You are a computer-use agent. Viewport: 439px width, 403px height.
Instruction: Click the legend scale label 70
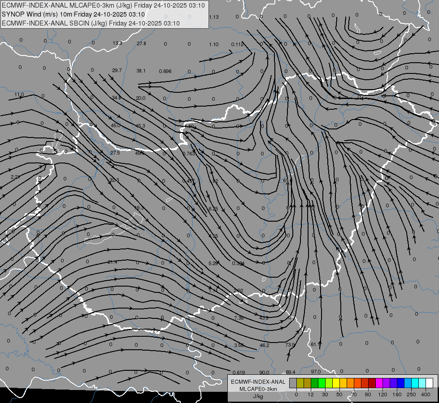coord(354,394)
